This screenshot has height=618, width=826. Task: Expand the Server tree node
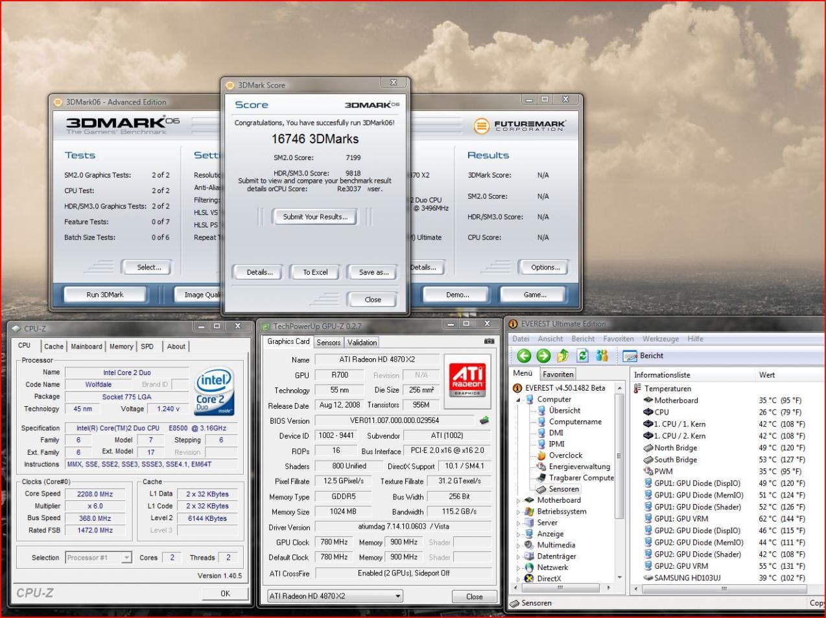point(519,523)
